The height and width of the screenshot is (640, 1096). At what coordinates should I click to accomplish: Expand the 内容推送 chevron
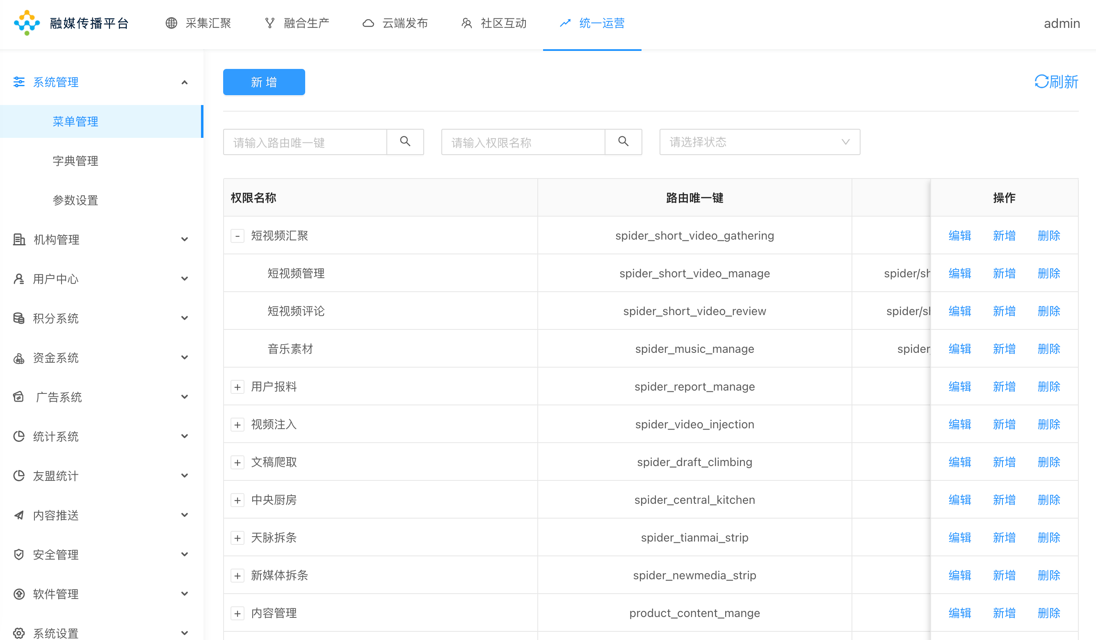click(185, 515)
